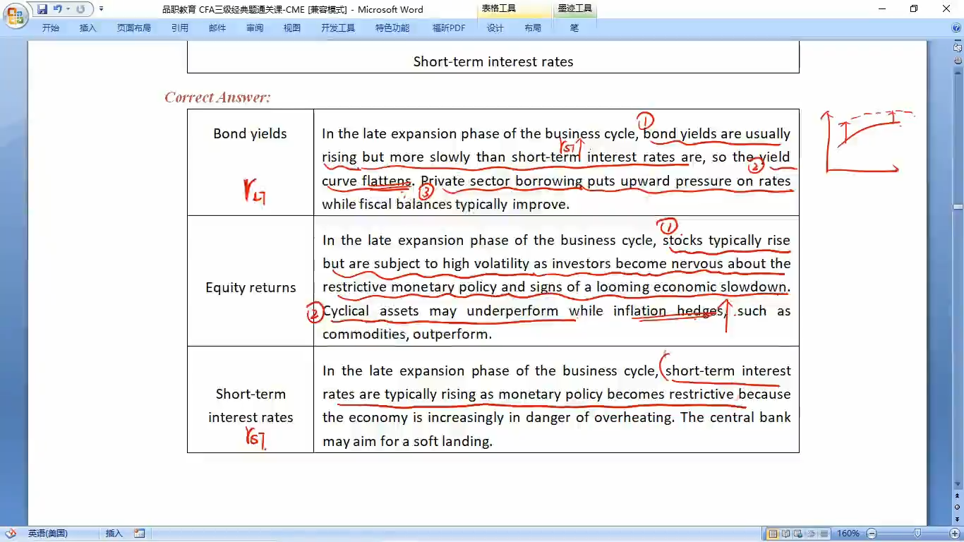Select the 开发工具 ribbon tab
Screen dimensions: 964x542
pos(338,28)
